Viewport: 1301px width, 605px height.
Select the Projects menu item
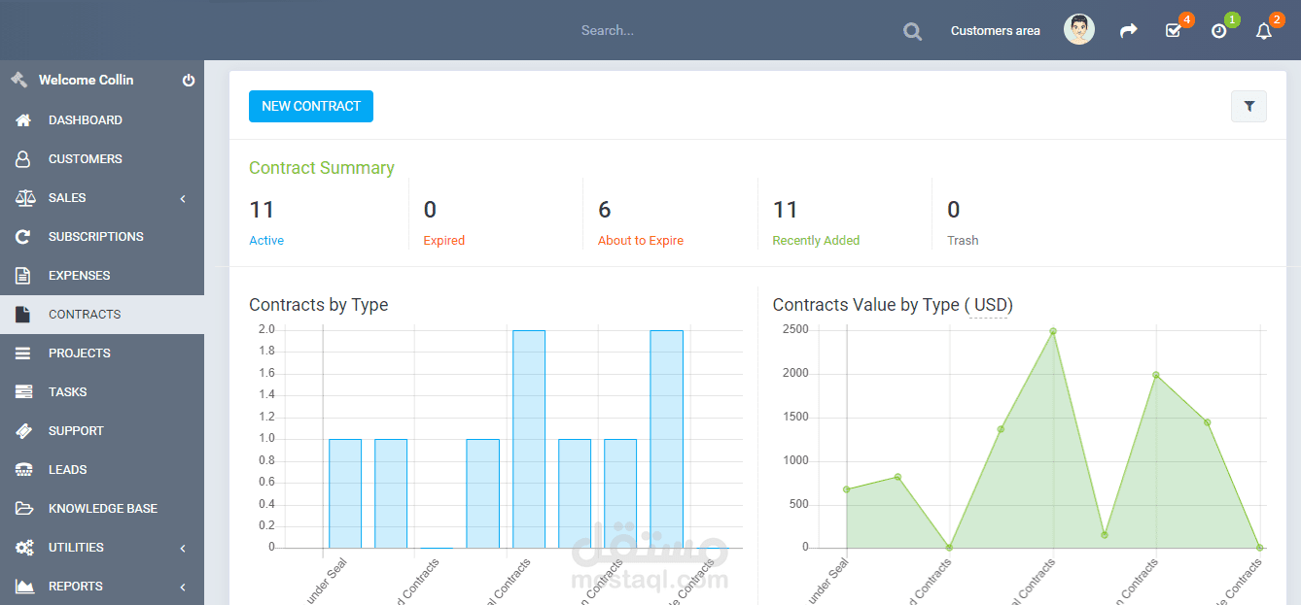pyautogui.click(x=102, y=353)
